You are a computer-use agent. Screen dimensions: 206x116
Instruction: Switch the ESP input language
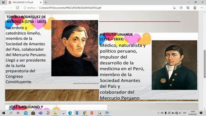tap(184, 113)
